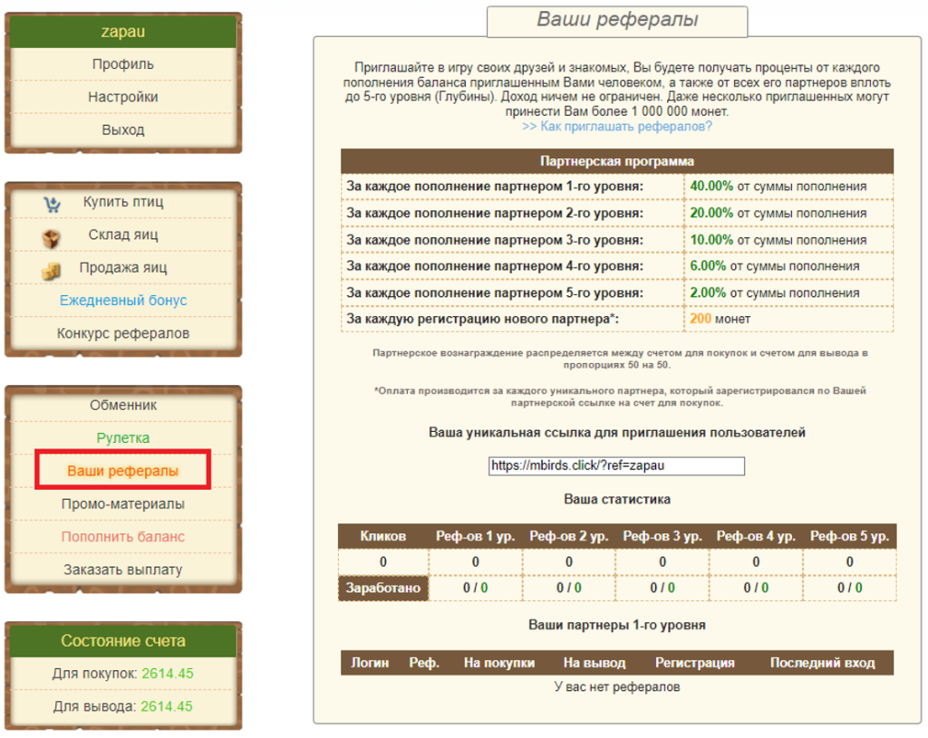Screen dimensions: 928x738
Task: Click Пополнить баланс link
Action: point(123,536)
